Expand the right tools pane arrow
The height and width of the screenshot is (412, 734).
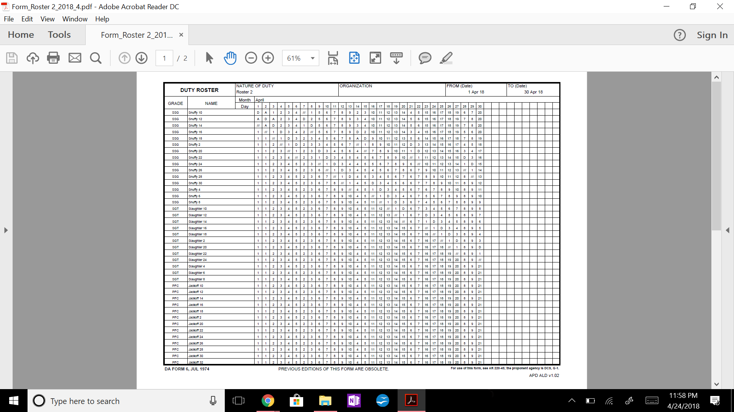(x=728, y=230)
